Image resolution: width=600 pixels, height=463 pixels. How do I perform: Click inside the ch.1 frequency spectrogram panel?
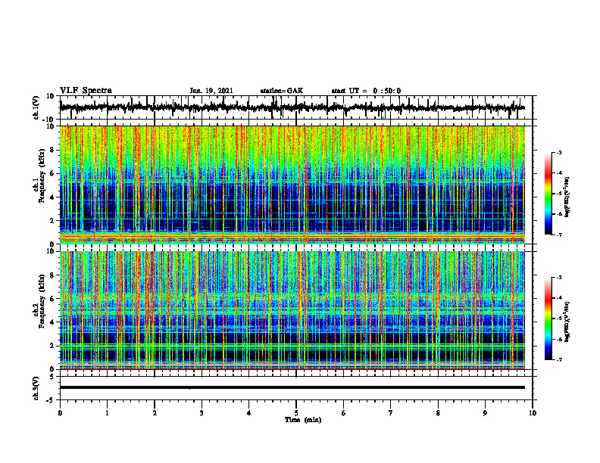(x=292, y=185)
